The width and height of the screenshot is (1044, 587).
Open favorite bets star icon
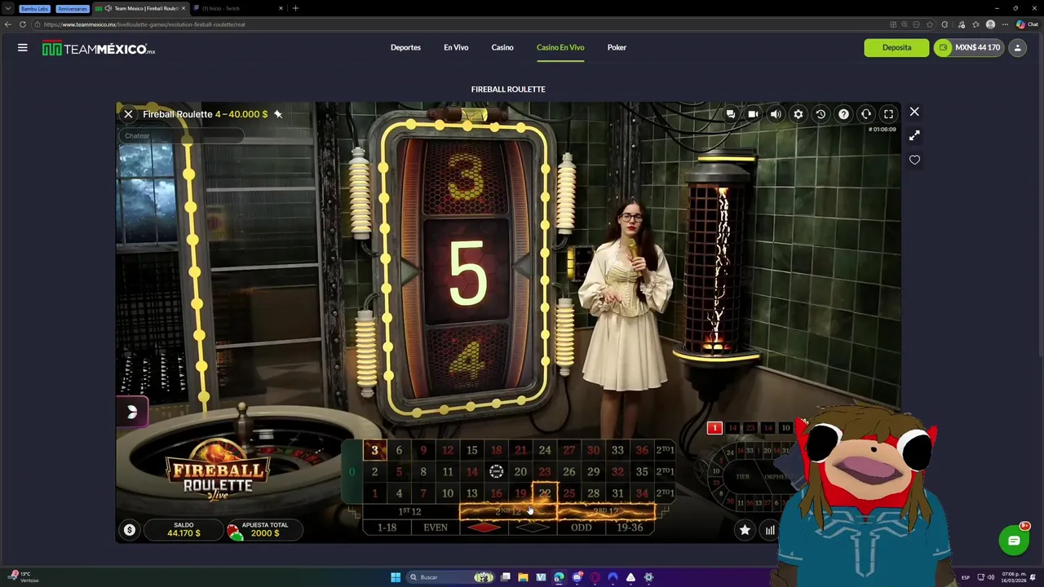pos(745,531)
